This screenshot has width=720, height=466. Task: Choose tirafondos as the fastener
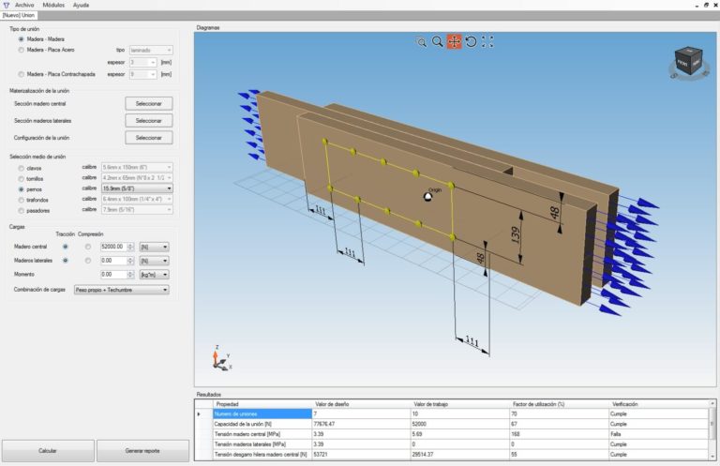[22, 200]
